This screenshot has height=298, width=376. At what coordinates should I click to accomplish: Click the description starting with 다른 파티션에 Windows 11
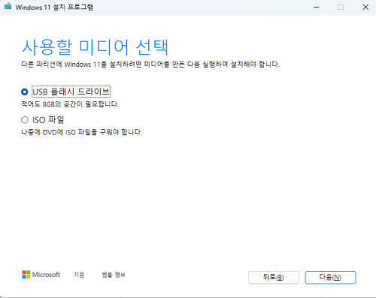(150, 65)
